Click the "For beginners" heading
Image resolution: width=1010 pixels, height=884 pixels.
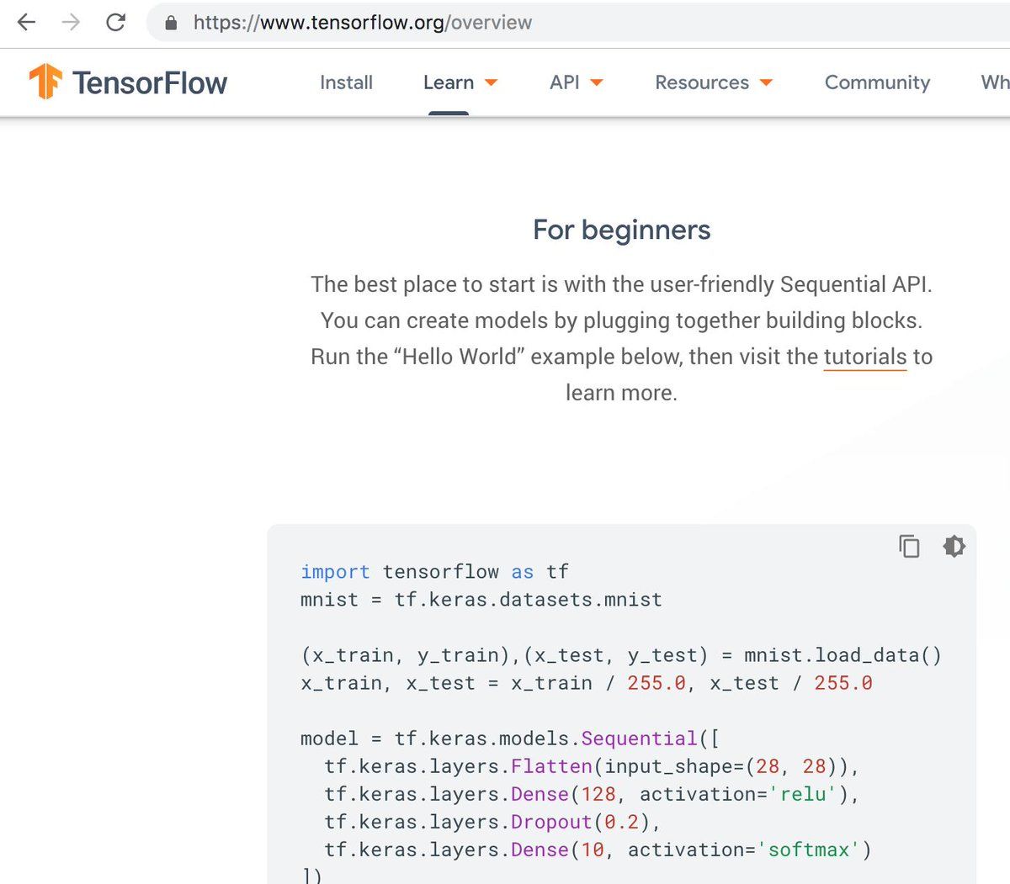pos(622,230)
